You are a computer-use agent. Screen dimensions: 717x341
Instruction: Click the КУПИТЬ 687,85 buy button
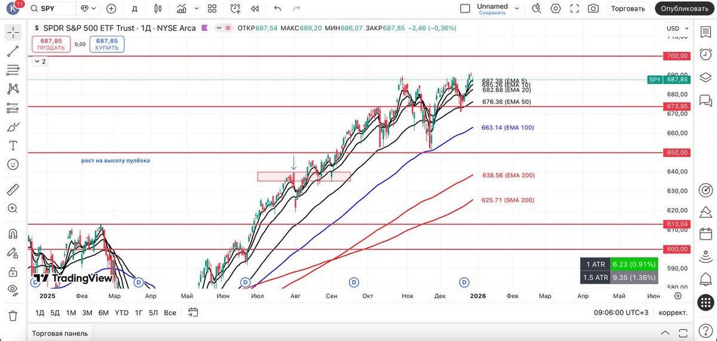[x=107, y=44]
